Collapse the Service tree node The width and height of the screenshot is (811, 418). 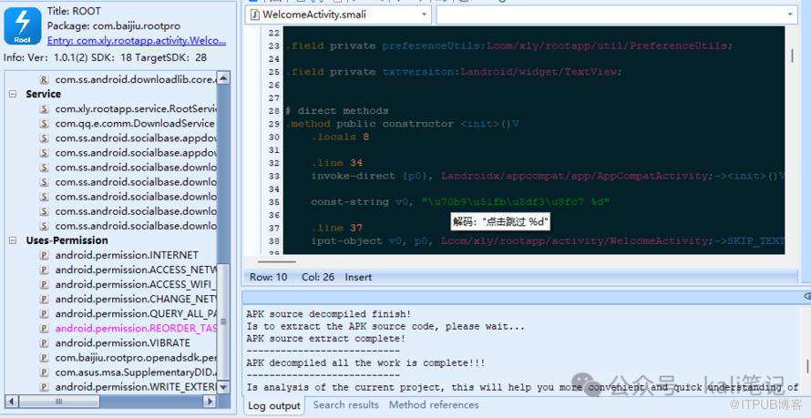(x=13, y=94)
